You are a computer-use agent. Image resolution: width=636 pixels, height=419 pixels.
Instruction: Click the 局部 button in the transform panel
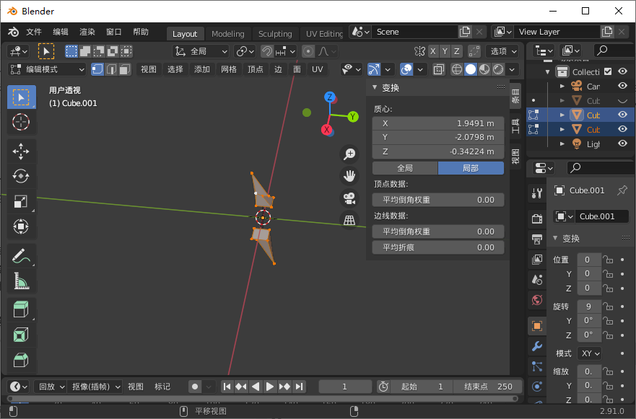point(470,168)
